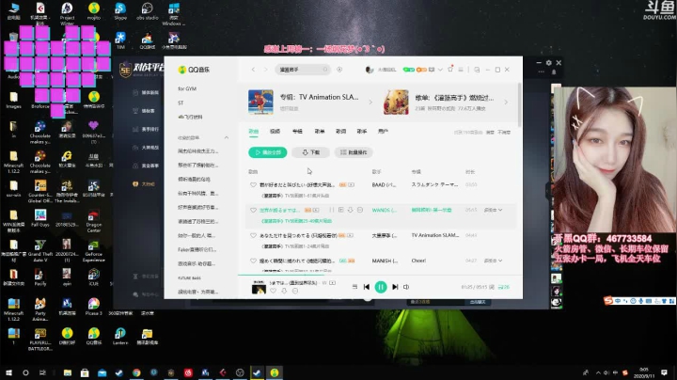Viewport: 677px width, 380px height.
Task: Open now-playing album cover thumbnail
Action: coord(259,287)
